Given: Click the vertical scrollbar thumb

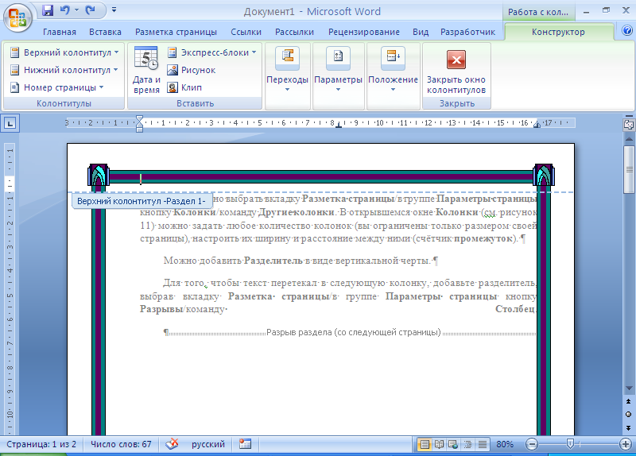Looking at the screenshot, I should 629,168.
